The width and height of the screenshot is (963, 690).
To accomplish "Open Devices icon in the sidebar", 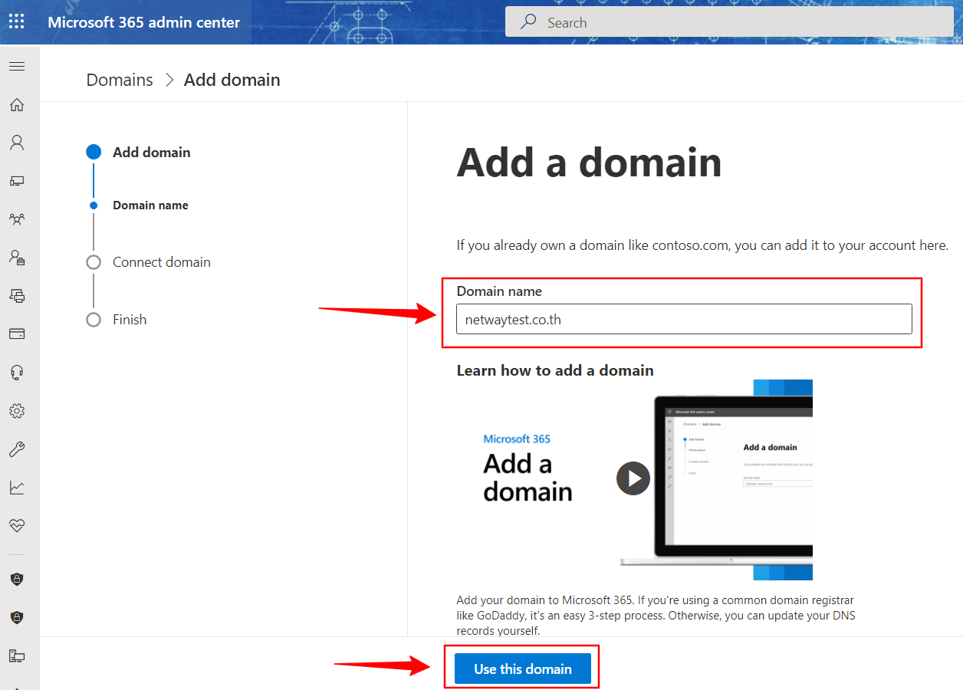I will 17,181.
